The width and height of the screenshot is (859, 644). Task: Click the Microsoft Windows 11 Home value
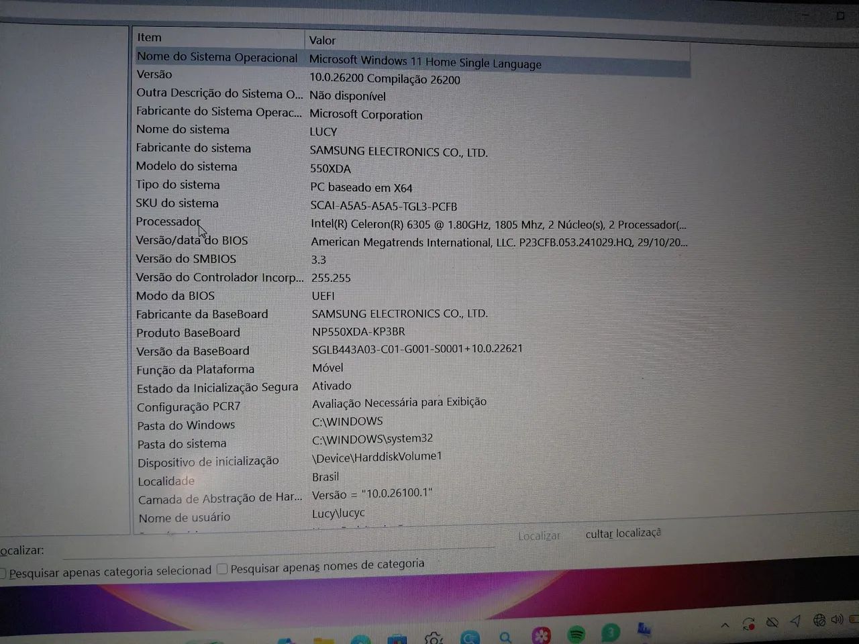[425, 62]
